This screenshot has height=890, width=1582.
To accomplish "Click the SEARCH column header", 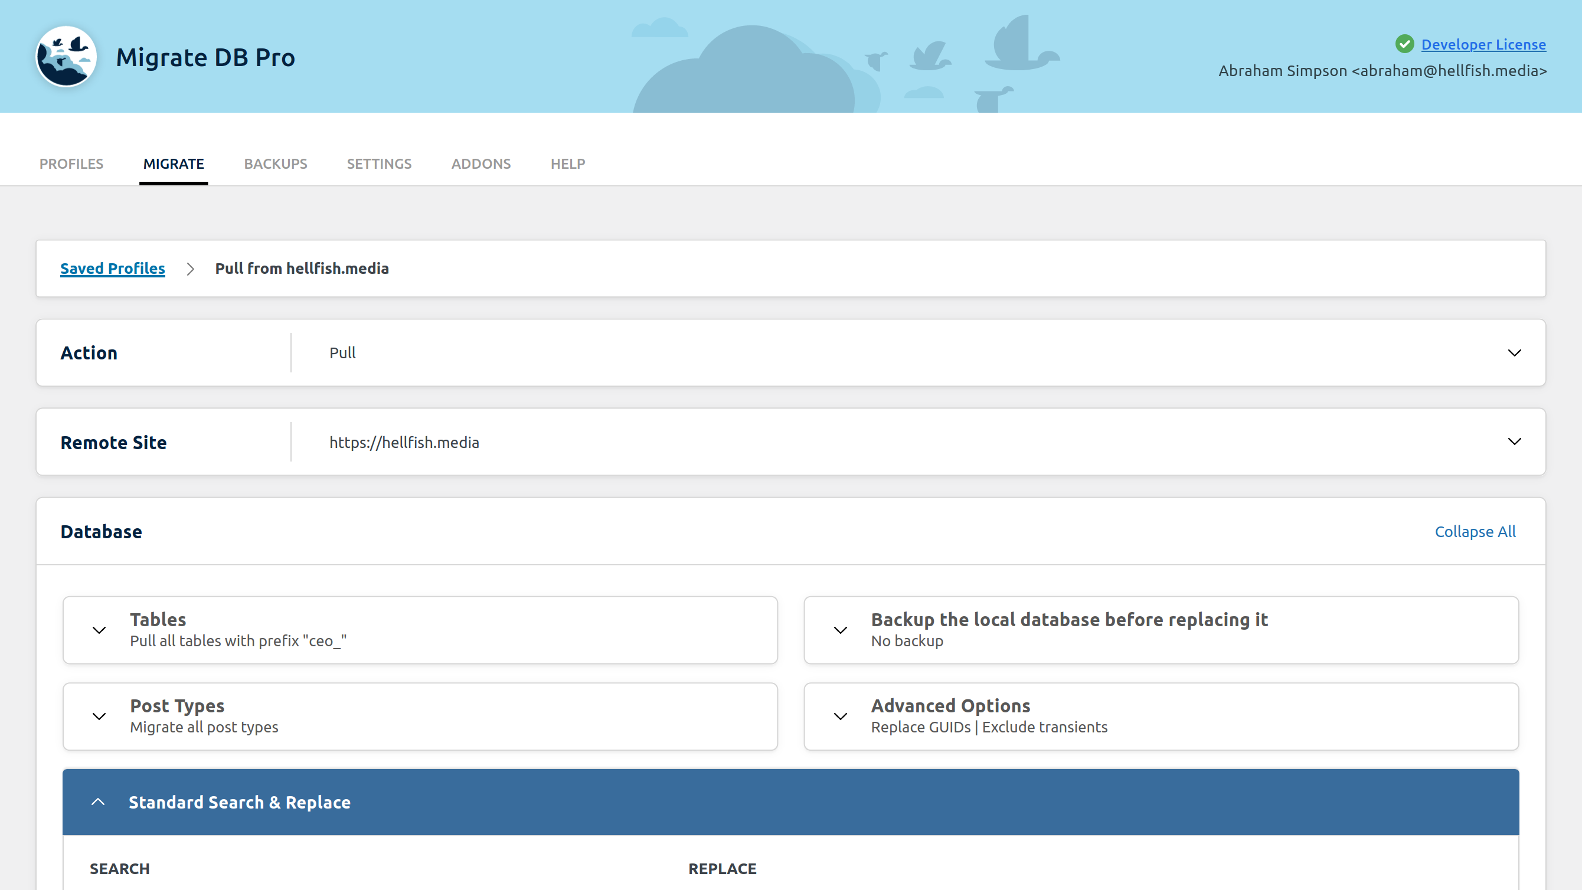I will [120, 869].
